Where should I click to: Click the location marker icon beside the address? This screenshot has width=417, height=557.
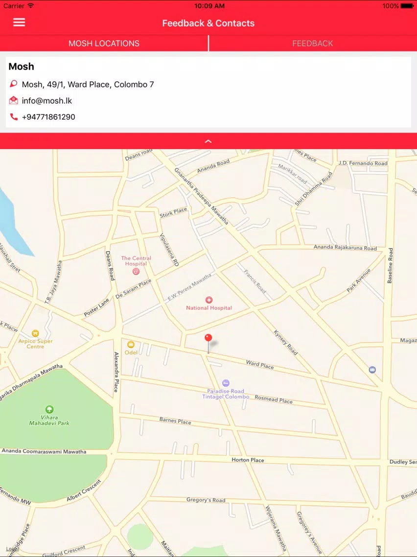point(14,84)
